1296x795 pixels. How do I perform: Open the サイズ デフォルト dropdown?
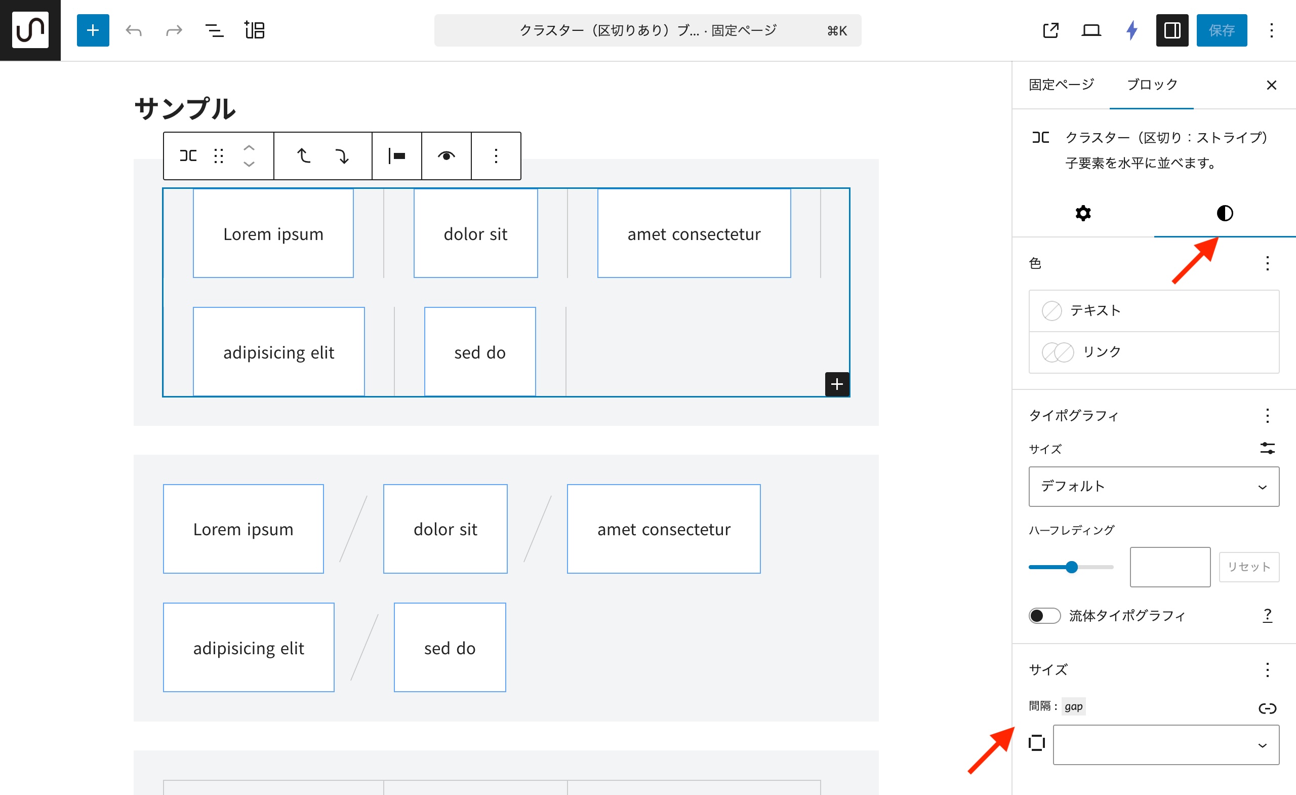[x=1153, y=487]
